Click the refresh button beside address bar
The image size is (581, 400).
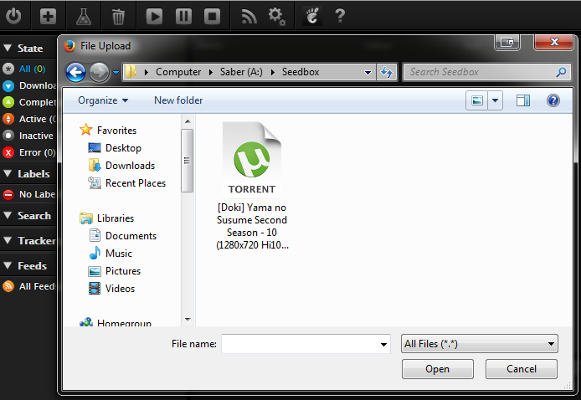coord(387,72)
